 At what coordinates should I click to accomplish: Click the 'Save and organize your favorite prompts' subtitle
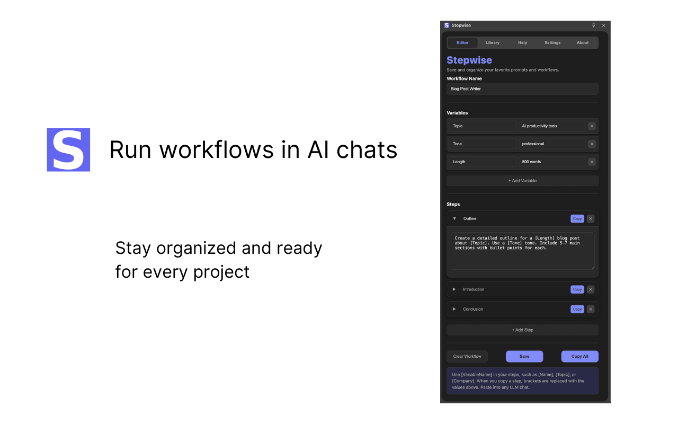(x=503, y=70)
